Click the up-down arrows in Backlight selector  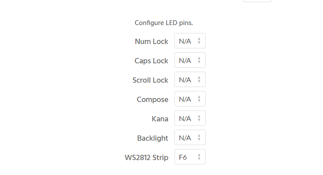(x=199, y=138)
